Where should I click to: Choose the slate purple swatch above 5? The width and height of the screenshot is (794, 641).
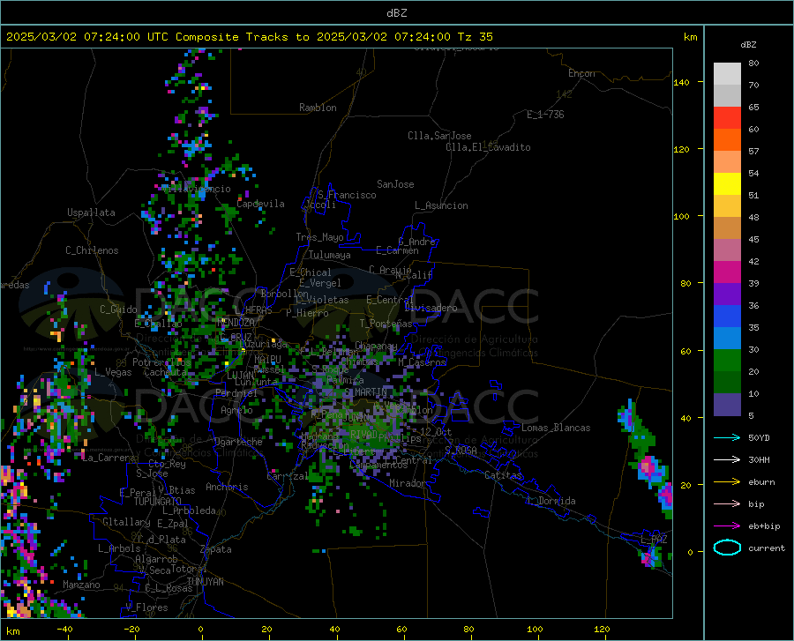coord(727,404)
